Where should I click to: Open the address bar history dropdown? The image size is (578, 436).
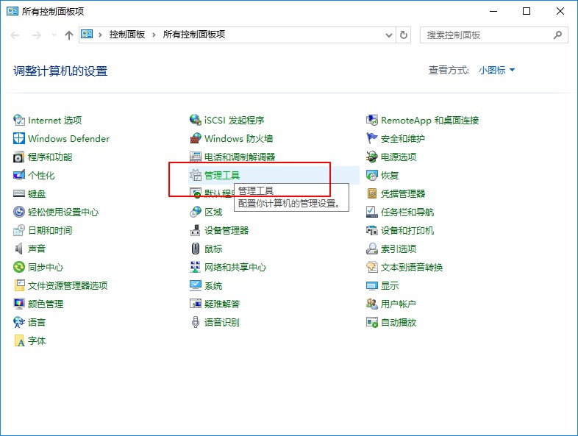(x=388, y=35)
